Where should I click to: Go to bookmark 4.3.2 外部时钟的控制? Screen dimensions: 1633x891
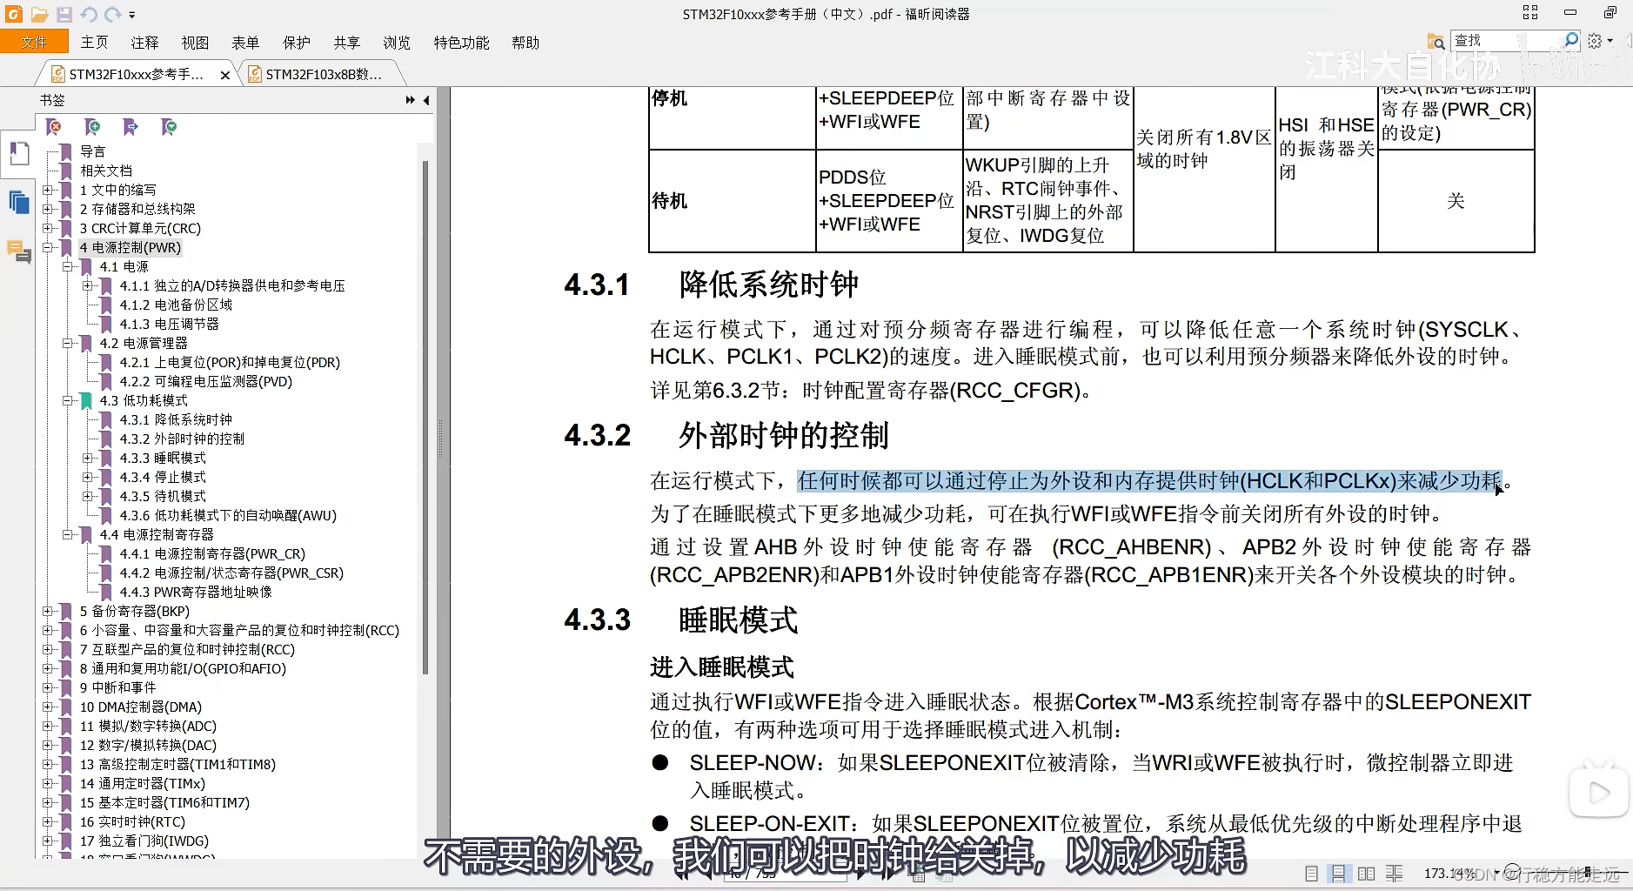(182, 439)
